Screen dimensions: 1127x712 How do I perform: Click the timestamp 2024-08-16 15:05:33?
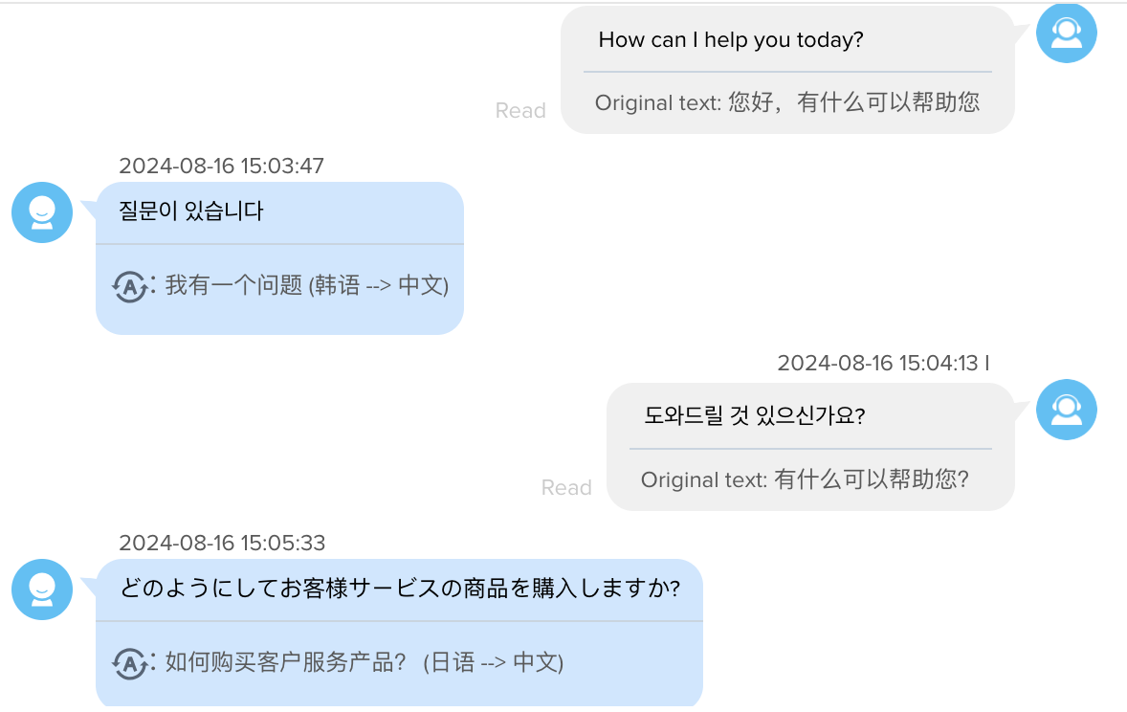(x=222, y=543)
